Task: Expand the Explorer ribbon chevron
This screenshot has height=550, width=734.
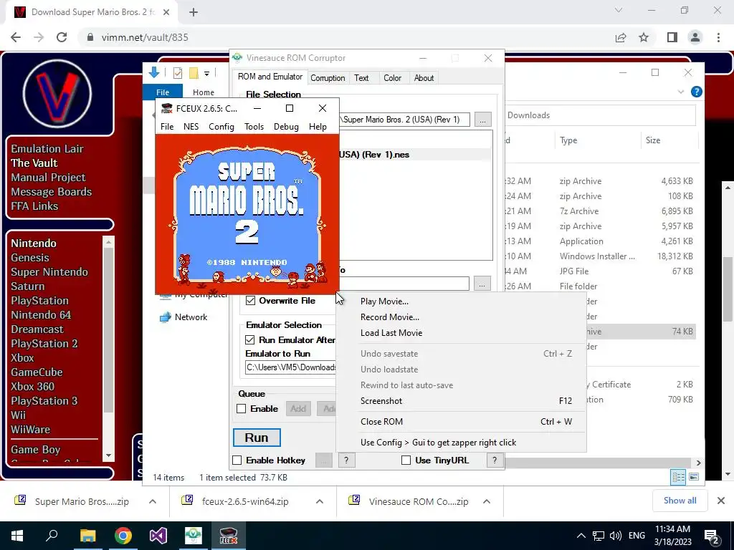Action: (681, 92)
